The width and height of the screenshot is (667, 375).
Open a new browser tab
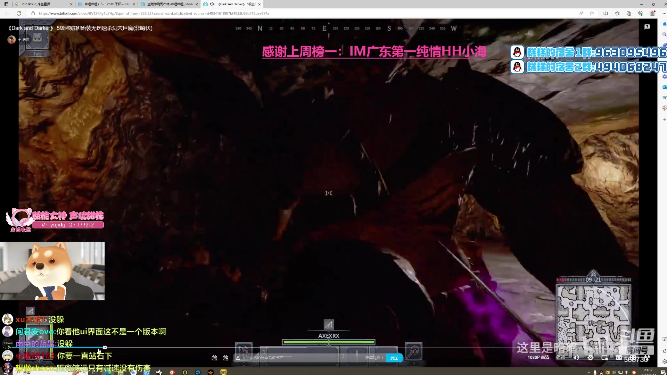[x=268, y=4]
